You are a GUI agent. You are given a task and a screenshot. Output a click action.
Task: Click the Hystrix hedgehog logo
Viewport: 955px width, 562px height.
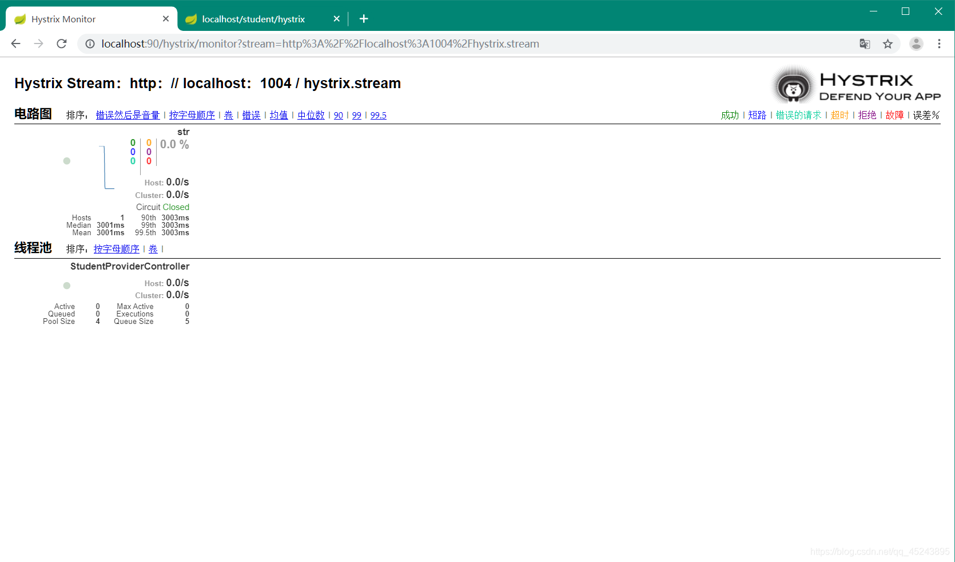tap(792, 86)
